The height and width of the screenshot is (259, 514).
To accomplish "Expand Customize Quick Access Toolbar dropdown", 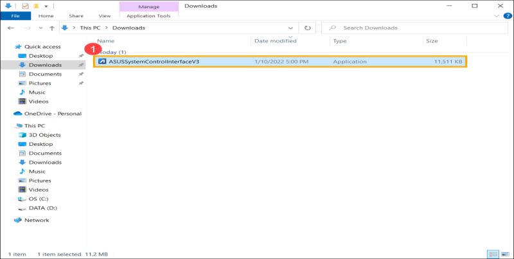I will [46, 6].
